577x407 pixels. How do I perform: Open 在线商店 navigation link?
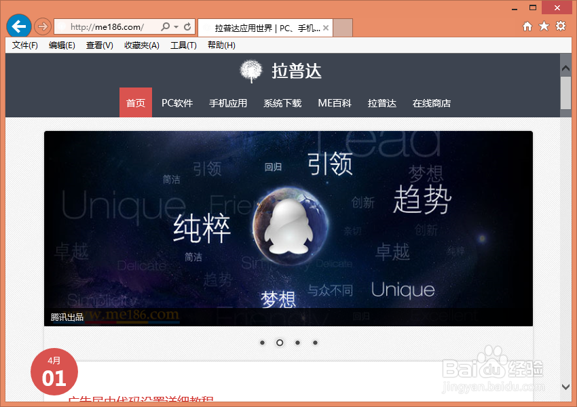432,103
